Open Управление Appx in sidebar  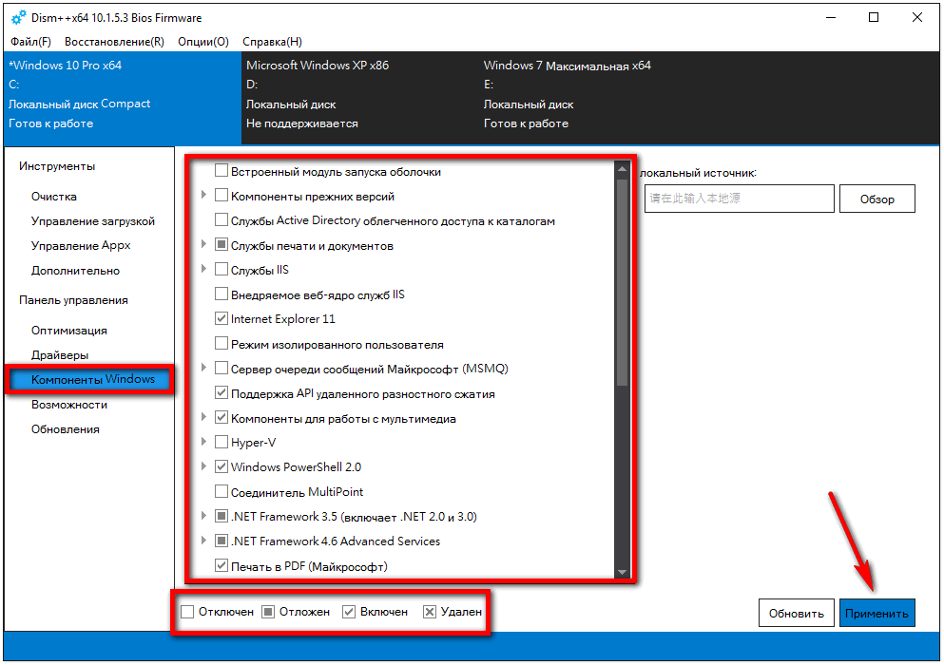point(81,245)
